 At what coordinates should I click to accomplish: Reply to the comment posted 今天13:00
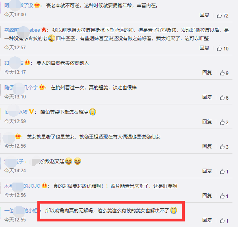coord(204,15)
